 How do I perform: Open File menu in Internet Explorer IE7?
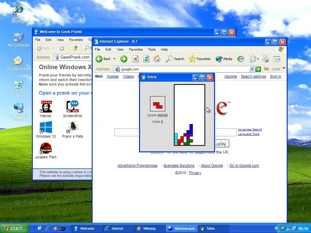click(97, 49)
